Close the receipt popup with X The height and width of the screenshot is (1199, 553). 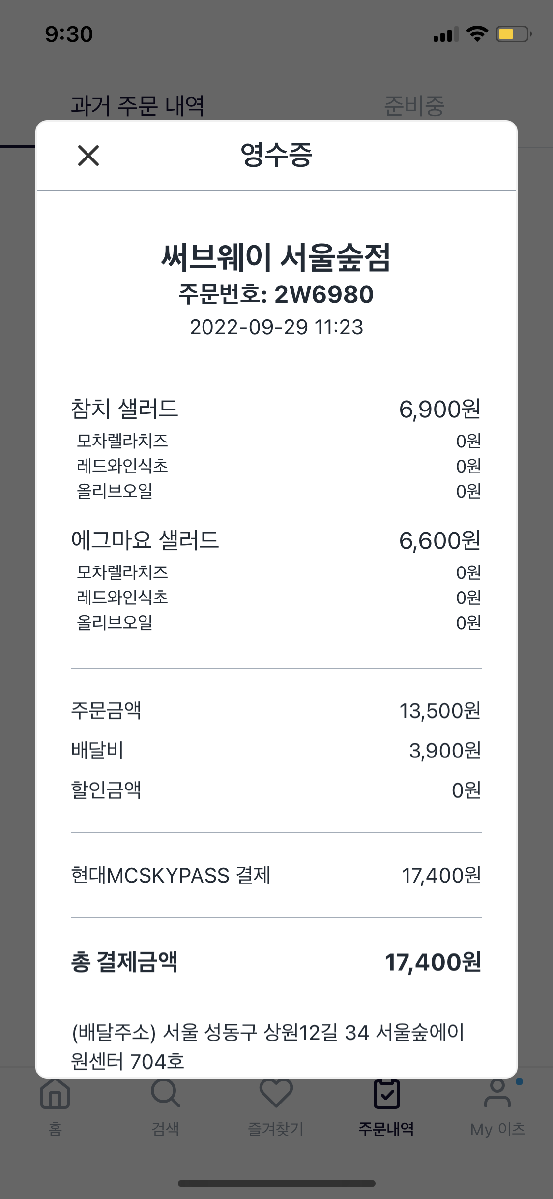88,156
